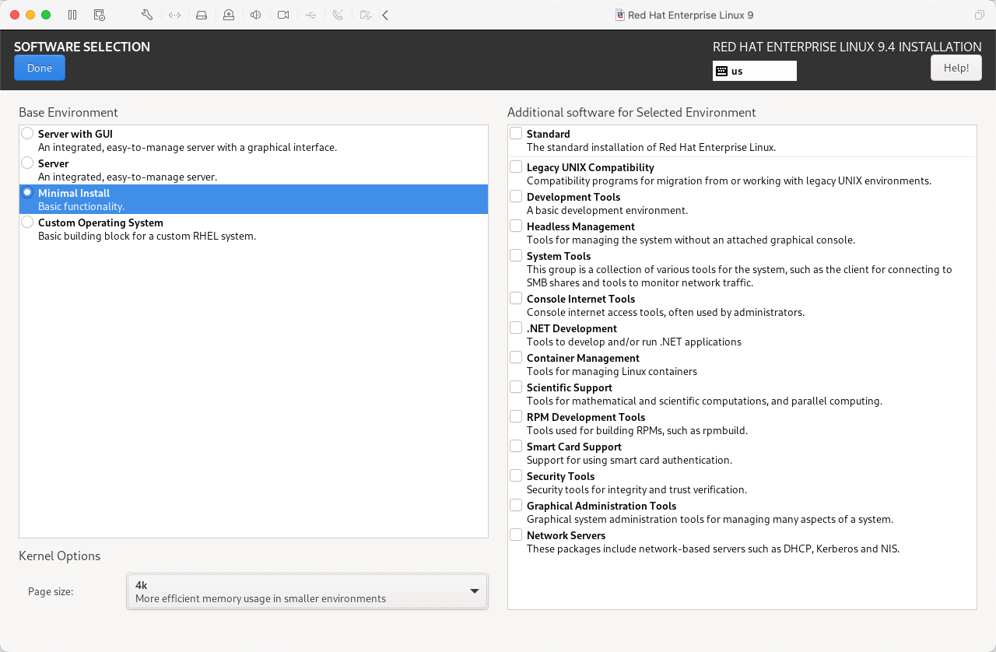996x652 pixels.
Task: Click the hard disk icon
Action: click(202, 15)
